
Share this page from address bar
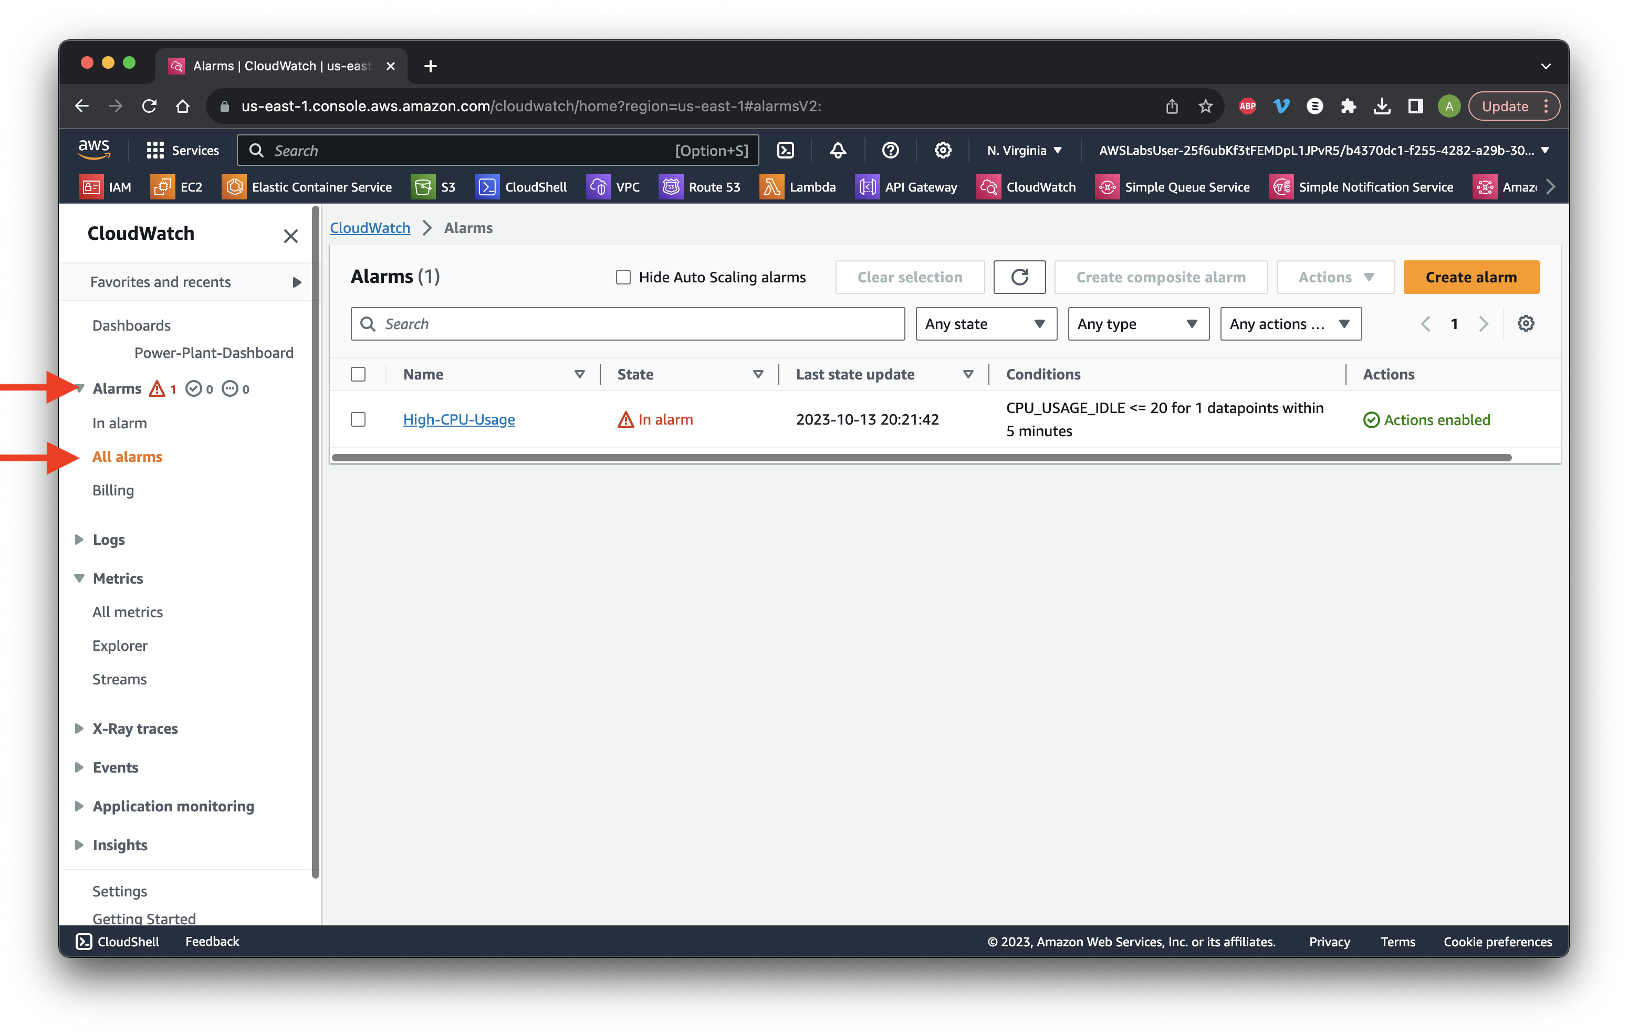(1172, 106)
